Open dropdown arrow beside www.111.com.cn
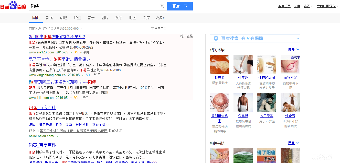This screenshot has width=340, height=163. 71,98
